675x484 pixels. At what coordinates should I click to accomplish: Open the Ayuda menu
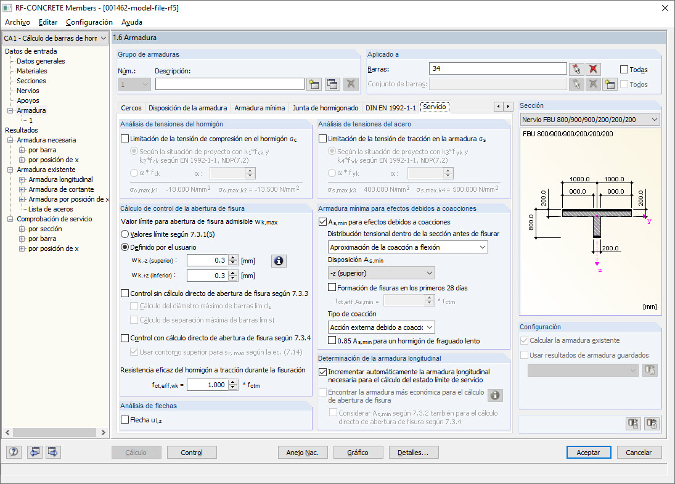(x=132, y=22)
